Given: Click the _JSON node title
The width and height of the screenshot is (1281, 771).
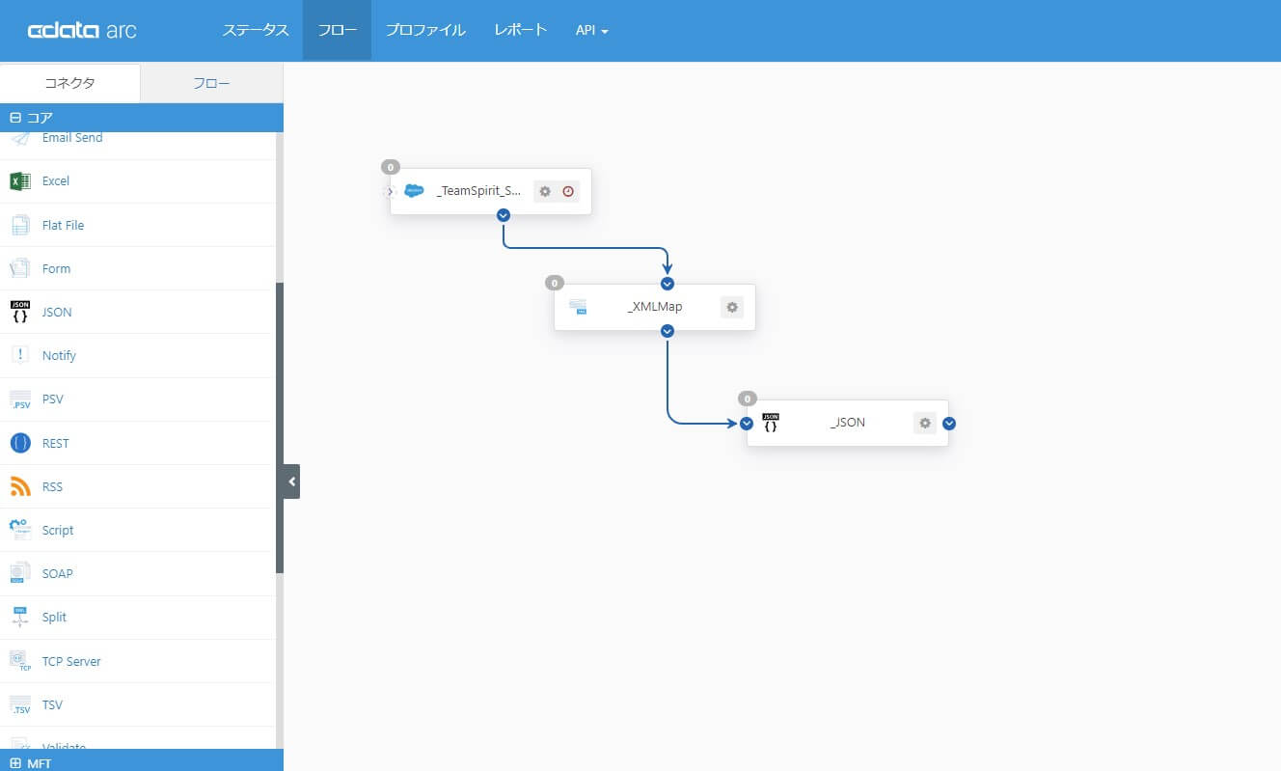Looking at the screenshot, I should coord(848,423).
